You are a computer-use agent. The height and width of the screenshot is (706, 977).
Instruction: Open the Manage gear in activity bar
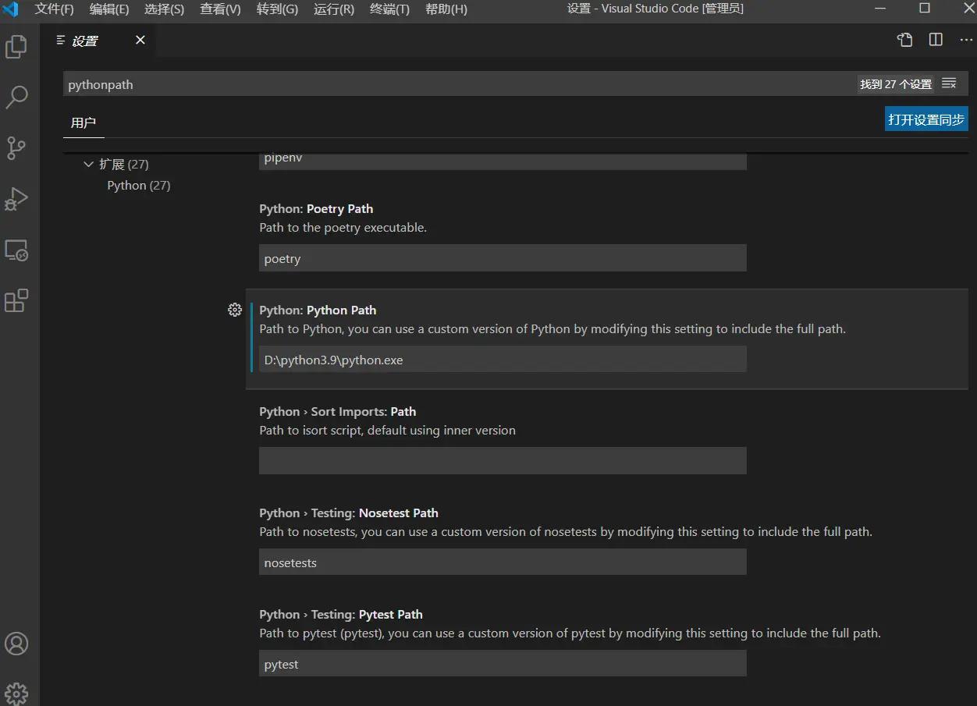click(x=16, y=693)
